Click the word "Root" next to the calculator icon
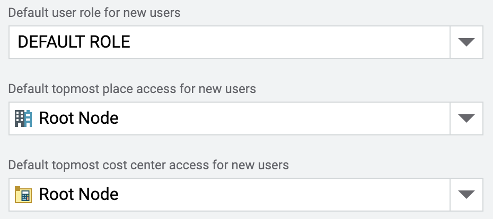 (x=56, y=194)
